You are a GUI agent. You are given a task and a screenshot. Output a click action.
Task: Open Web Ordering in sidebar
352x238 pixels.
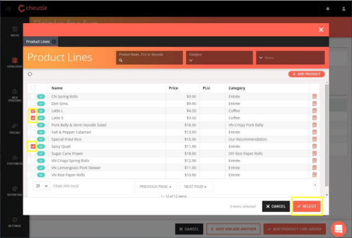[x=15, y=95]
